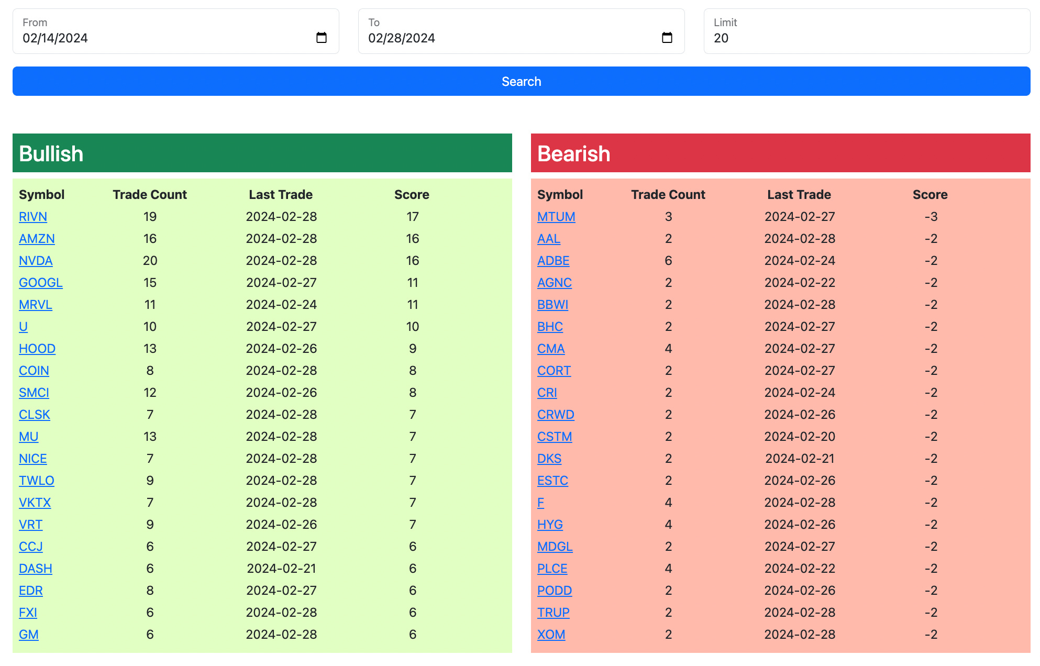Click ADBE last trade date 2024-02-24
The width and height of the screenshot is (1040, 666).
point(800,261)
